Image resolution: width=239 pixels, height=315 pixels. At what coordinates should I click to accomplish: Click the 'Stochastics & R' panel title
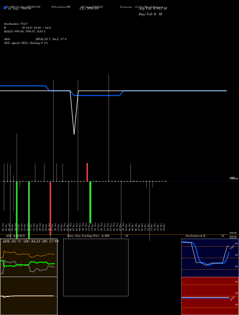pyautogui.click(x=195, y=236)
